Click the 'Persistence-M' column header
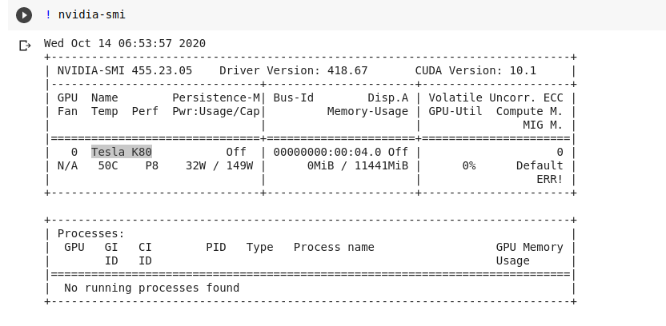666x326 pixels. point(216,97)
